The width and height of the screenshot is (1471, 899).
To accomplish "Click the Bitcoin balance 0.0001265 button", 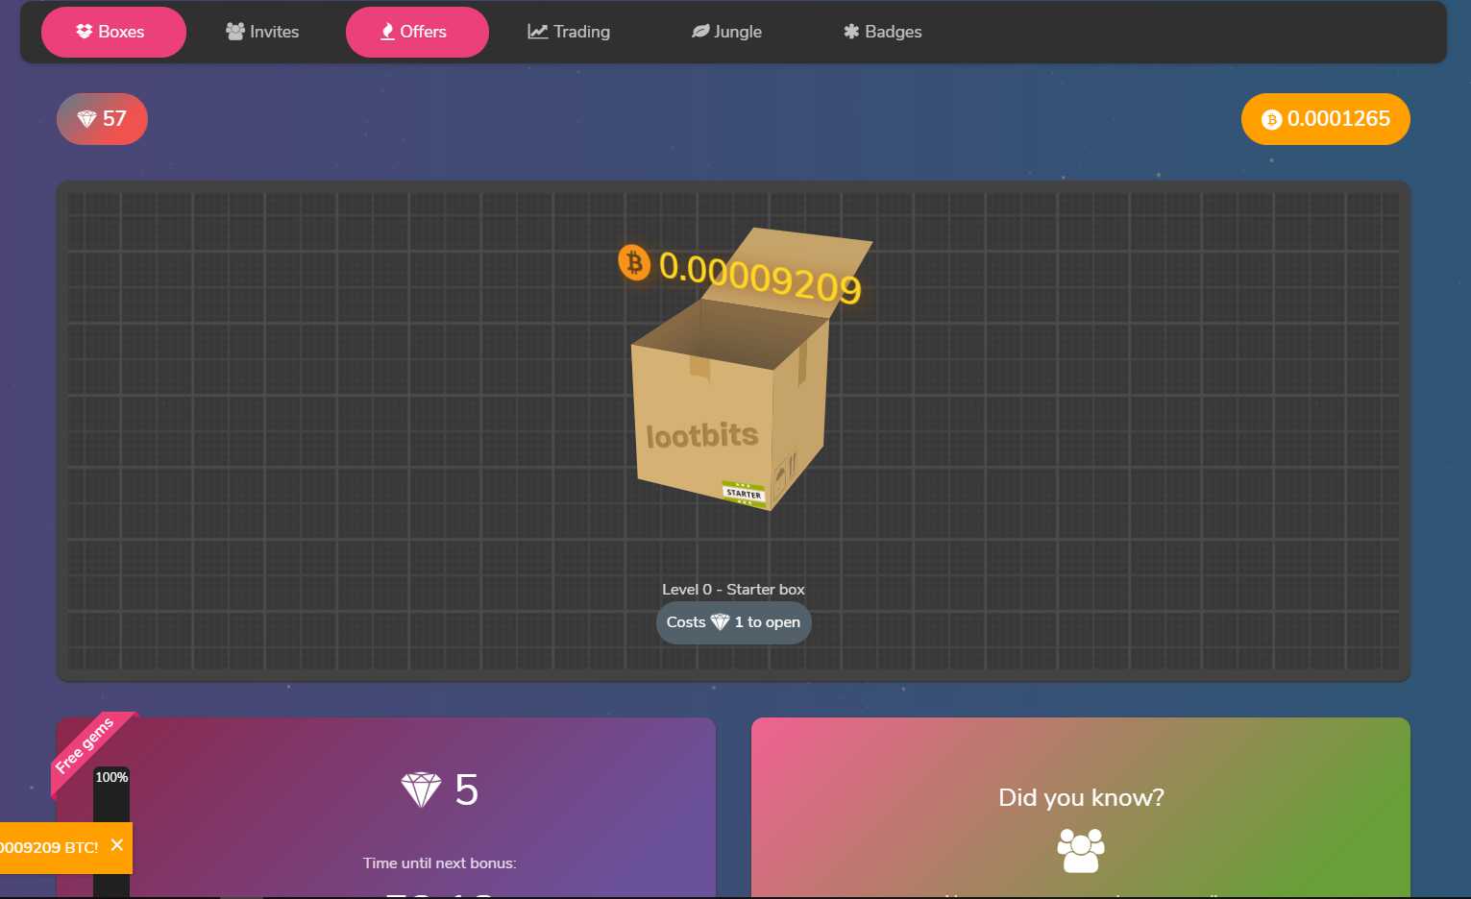I will [x=1325, y=119].
